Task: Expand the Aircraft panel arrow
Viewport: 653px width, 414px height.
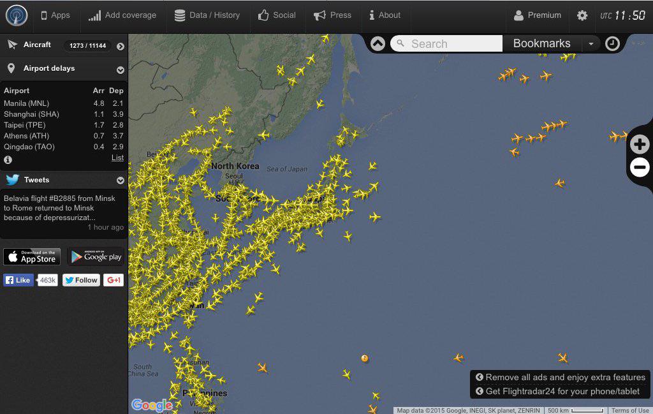Action: tap(121, 46)
